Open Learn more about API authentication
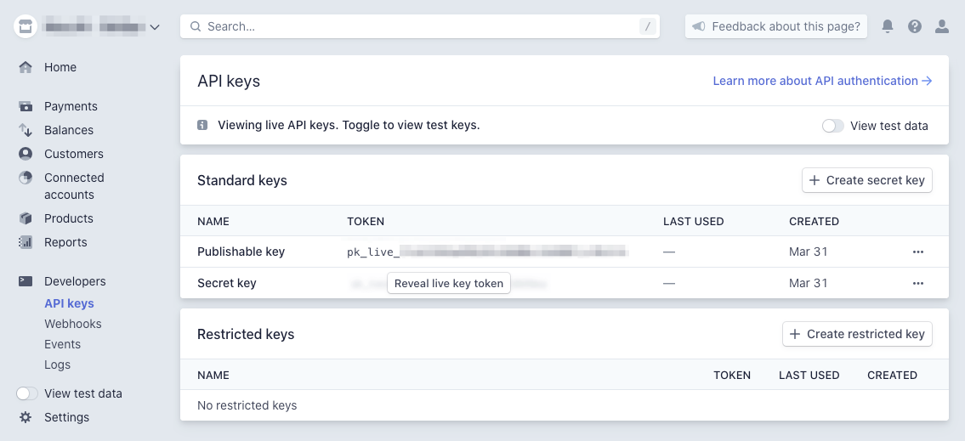This screenshot has width=965, height=441. [822, 81]
